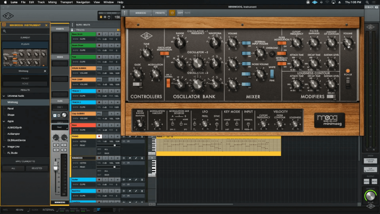Click the SELECTED button under Apply Current To
This screenshot has height=214, width=380.
coord(37,168)
